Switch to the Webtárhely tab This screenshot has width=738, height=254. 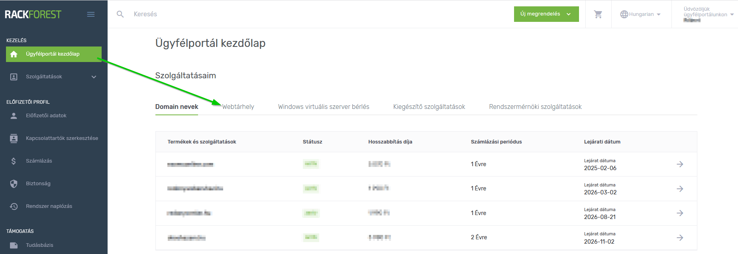[x=238, y=107]
